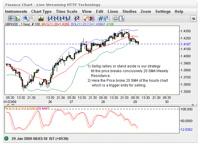The height and width of the screenshot is (145, 201).
Task: Click the 100.000 stochastic axis label
Action: pos(187,109)
